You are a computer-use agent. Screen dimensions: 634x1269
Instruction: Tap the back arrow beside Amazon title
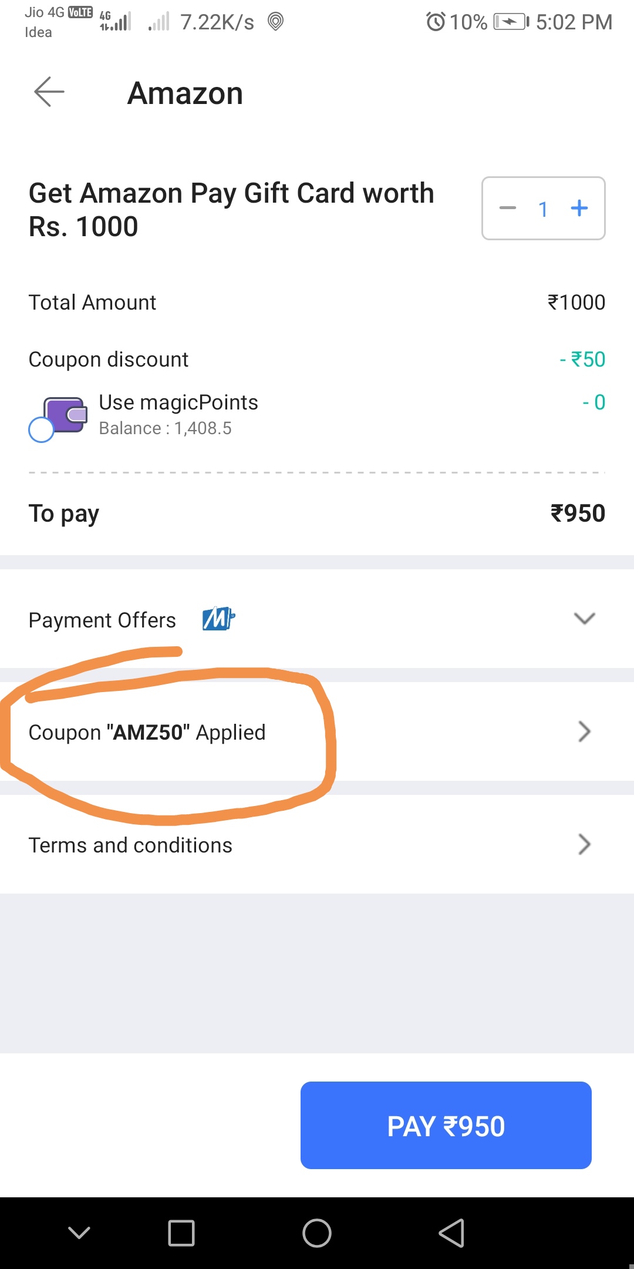click(x=49, y=92)
